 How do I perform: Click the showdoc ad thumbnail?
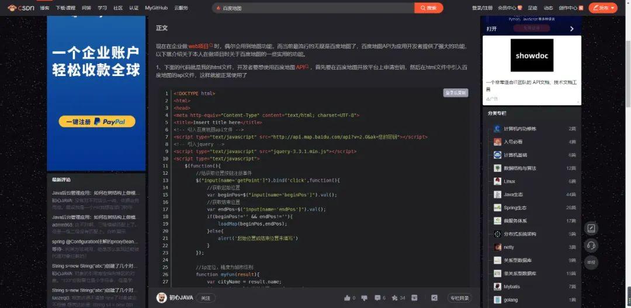(532, 56)
